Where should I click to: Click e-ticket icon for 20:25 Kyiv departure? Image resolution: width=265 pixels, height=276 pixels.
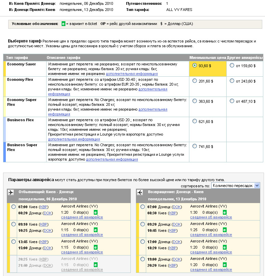pos(96,265)
